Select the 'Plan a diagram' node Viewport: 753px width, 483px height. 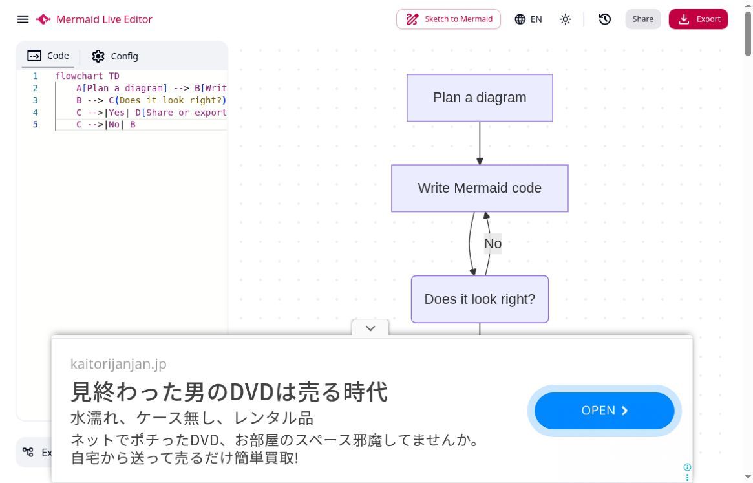[x=480, y=98]
